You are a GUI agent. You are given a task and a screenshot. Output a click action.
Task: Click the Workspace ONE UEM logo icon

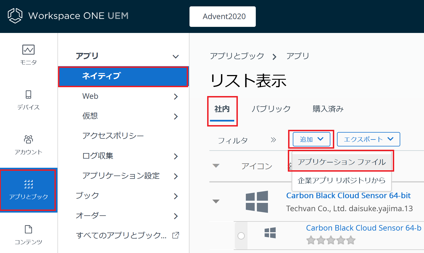[x=15, y=16]
